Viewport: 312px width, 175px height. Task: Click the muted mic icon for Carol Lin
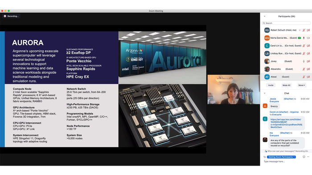tap(304, 46)
